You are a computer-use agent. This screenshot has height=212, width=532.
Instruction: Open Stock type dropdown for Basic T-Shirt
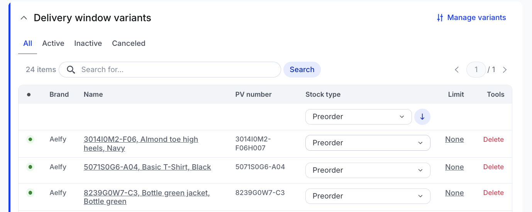pyautogui.click(x=368, y=170)
